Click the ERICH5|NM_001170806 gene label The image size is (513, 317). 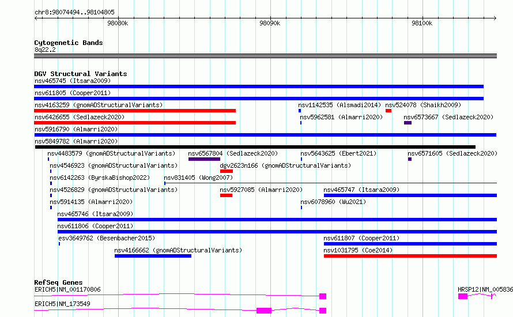click(67, 289)
